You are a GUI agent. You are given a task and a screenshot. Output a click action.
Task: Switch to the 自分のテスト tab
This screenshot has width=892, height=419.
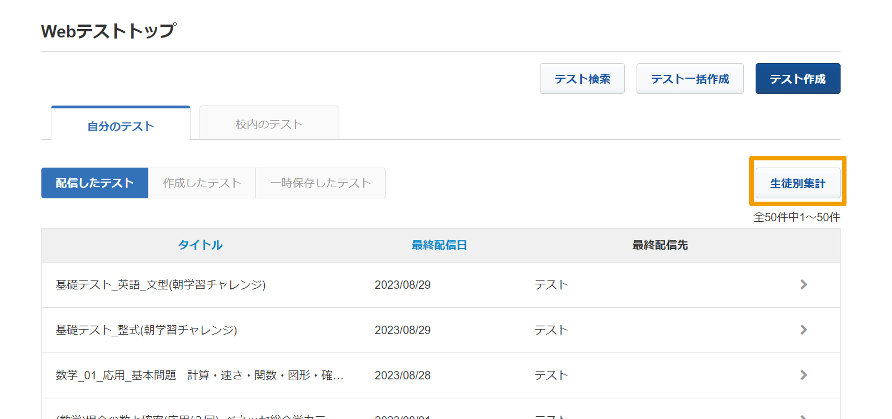pyautogui.click(x=121, y=126)
